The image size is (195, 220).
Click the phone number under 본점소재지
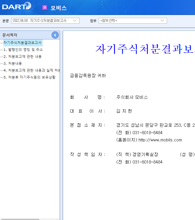tap(147, 132)
